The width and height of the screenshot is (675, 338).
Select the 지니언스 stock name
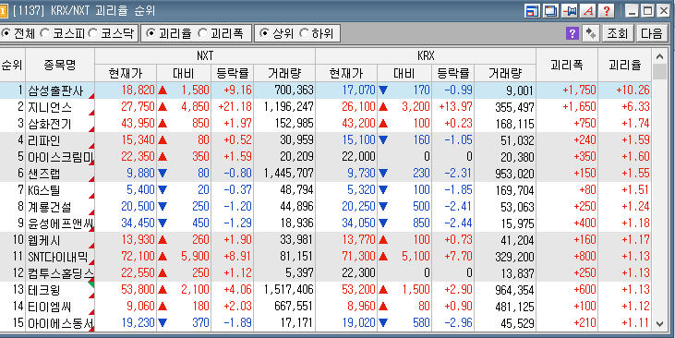pos(50,107)
